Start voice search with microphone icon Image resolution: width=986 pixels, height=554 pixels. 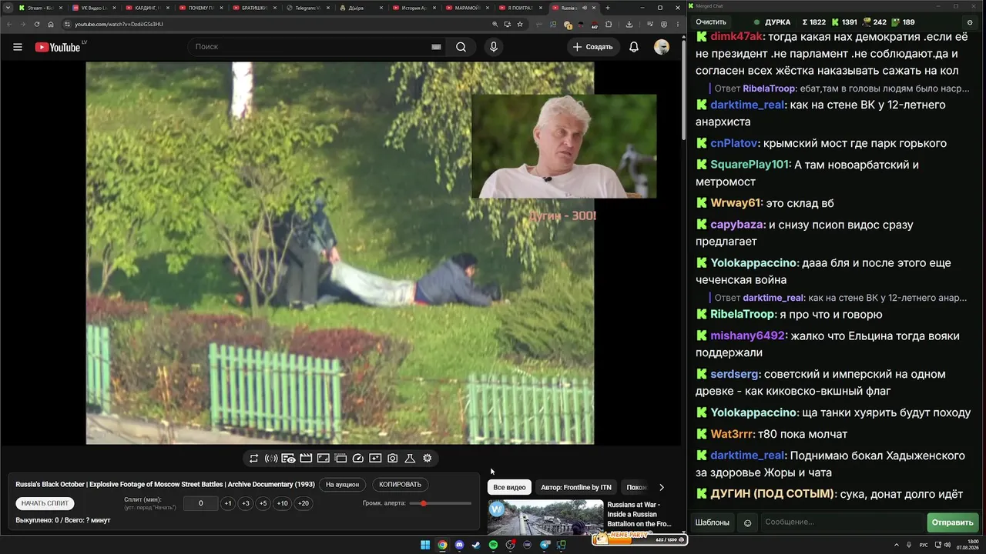[x=494, y=47]
